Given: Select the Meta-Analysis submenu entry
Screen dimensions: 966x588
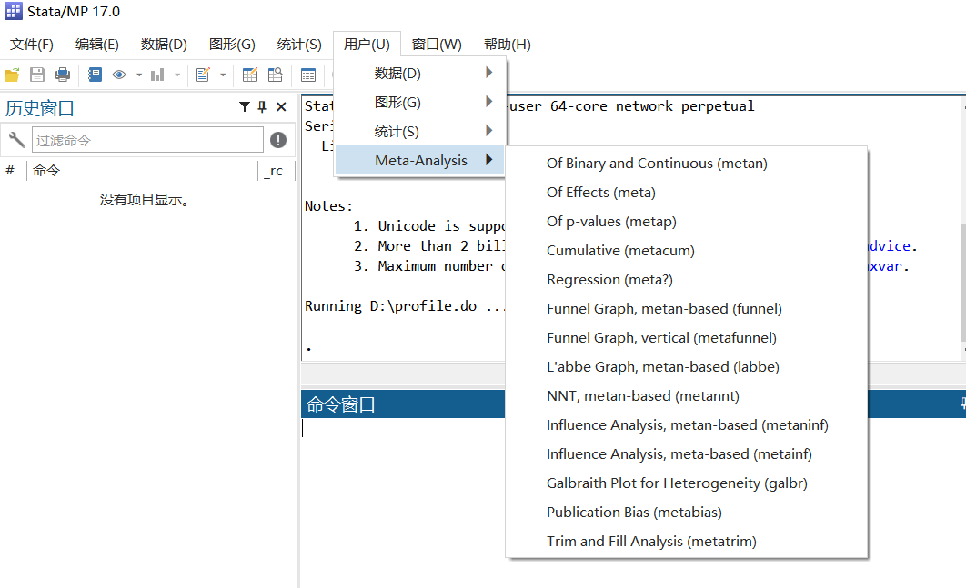Looking at the screenshot, I should pyautogui.click(x=420, y=160).
